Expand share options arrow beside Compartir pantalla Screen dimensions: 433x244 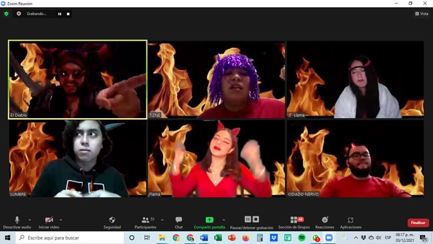[224, 220]
